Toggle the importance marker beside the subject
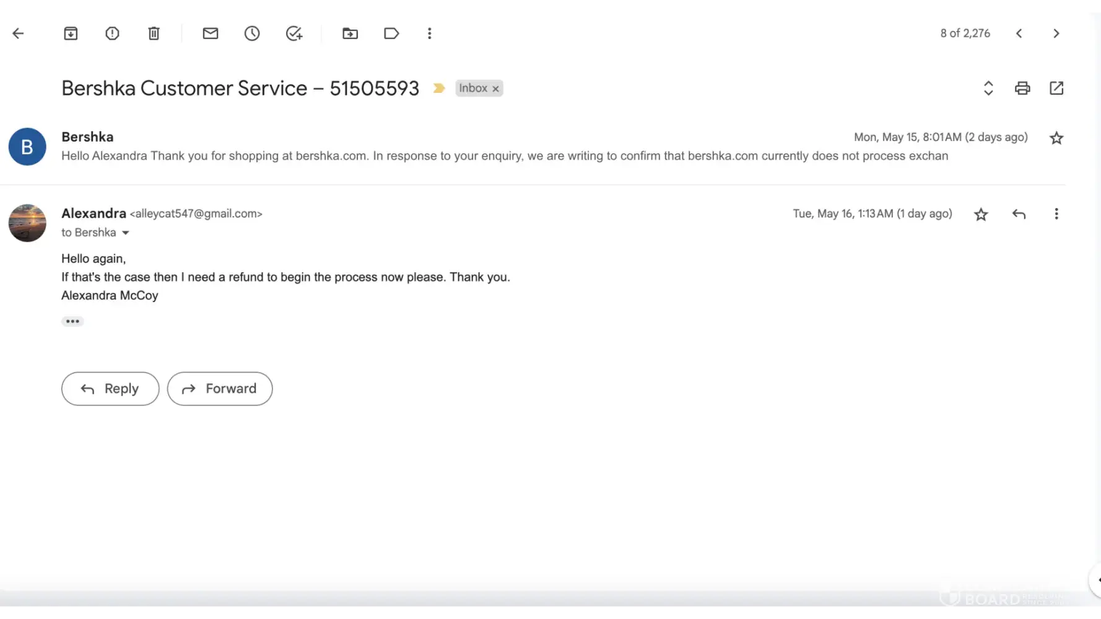Viewport: 1101px width, 619px height. click(x=439, y=89)
